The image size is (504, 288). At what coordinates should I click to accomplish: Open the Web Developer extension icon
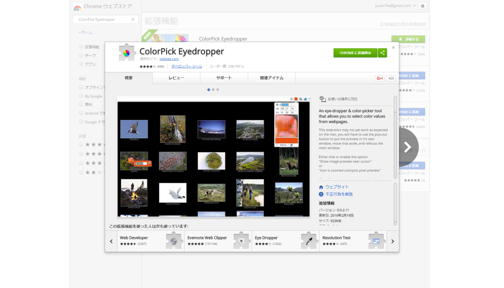(174, 240)
